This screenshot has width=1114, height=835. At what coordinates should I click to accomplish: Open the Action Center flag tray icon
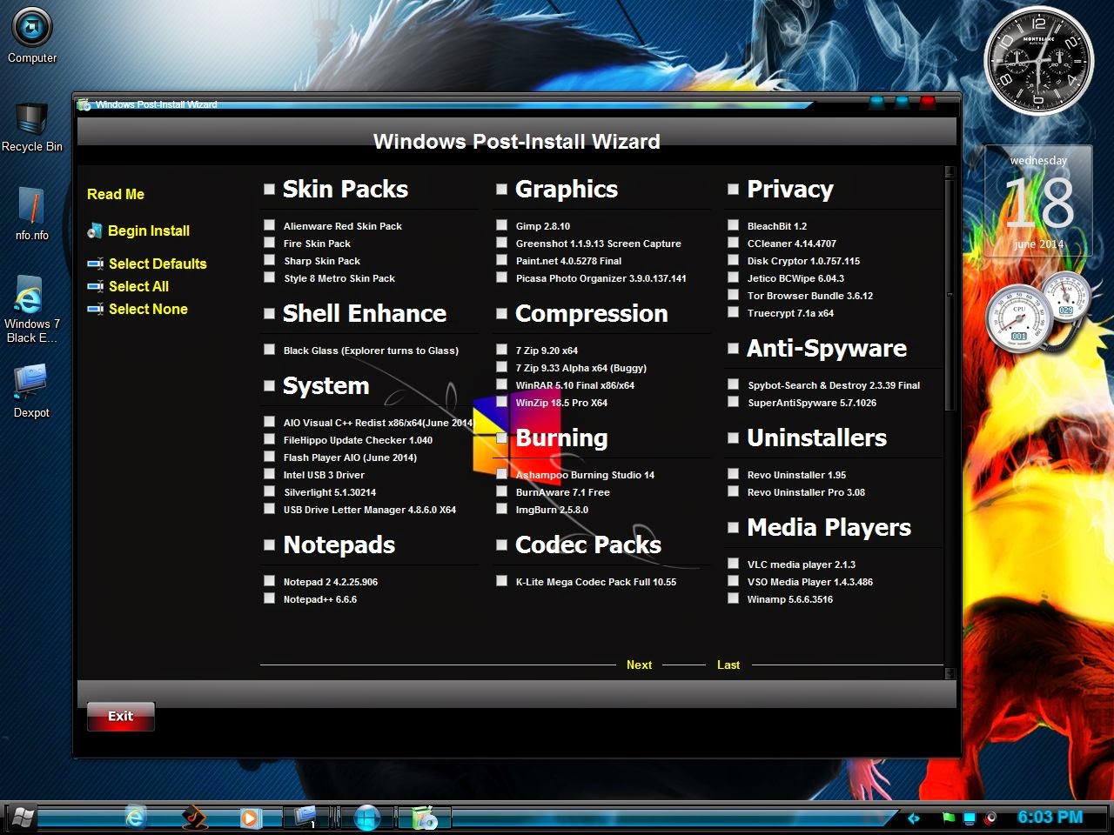[949, 818]
